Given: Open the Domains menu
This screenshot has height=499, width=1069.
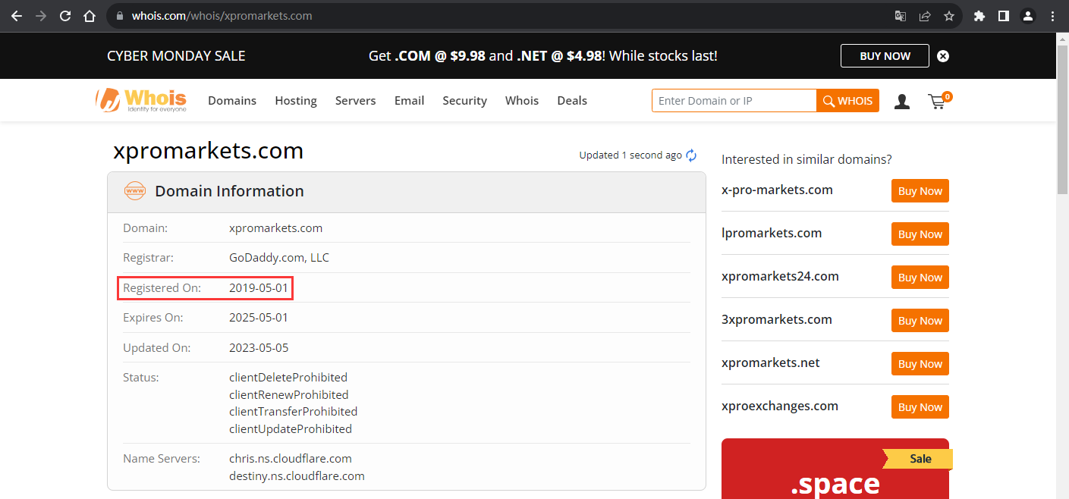Looking at the screenshot, I should coord(232,101).
